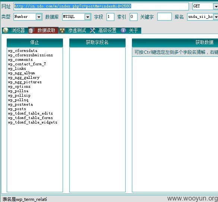Click the globe icon for 浏览器 tab
This screenshot has width=218, height=202.
6,30
